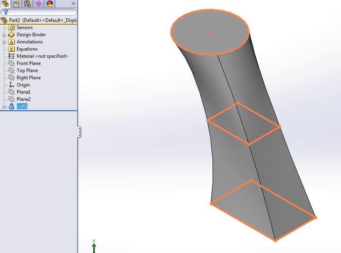
Task: Click the feature tree filter field
Action: [x=39, y=12]
